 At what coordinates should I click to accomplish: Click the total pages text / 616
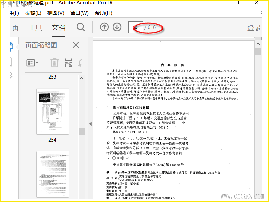[x=150, y=27]
